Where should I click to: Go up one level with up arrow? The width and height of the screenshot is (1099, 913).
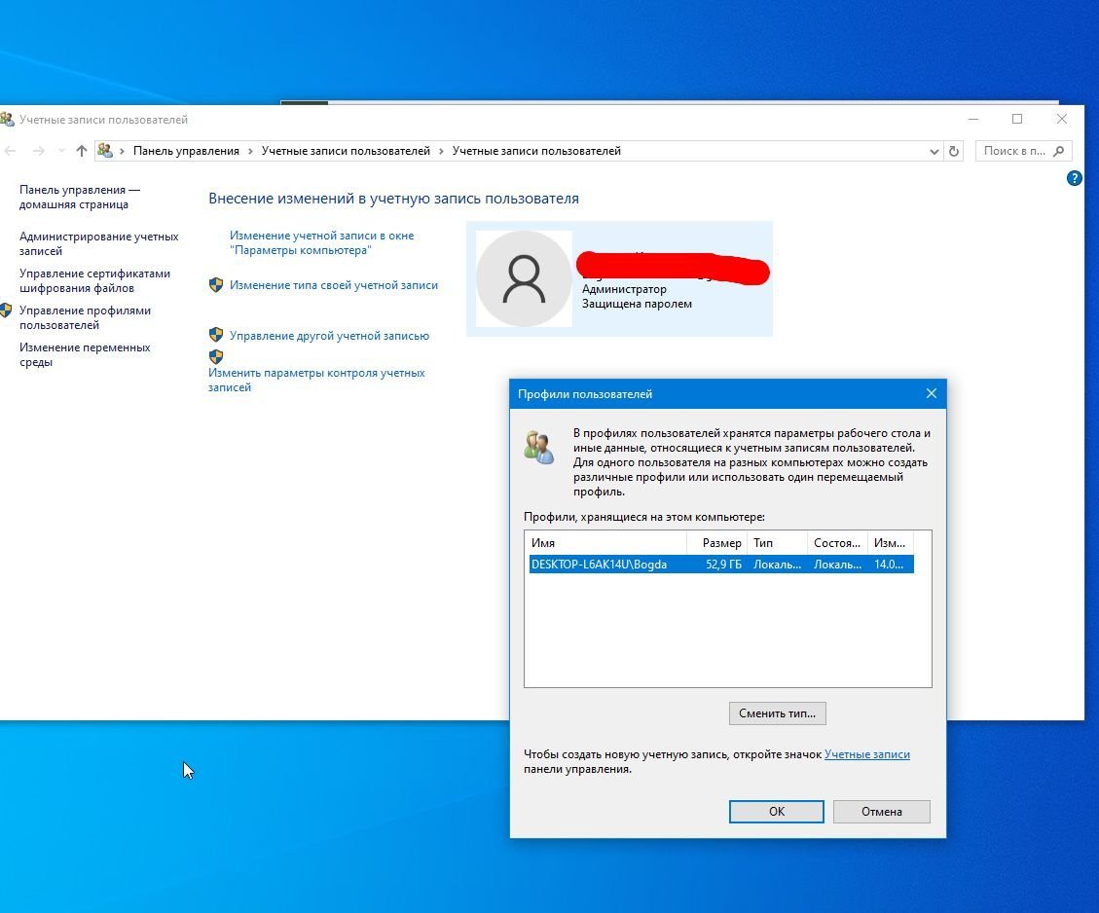pos(82,151)
